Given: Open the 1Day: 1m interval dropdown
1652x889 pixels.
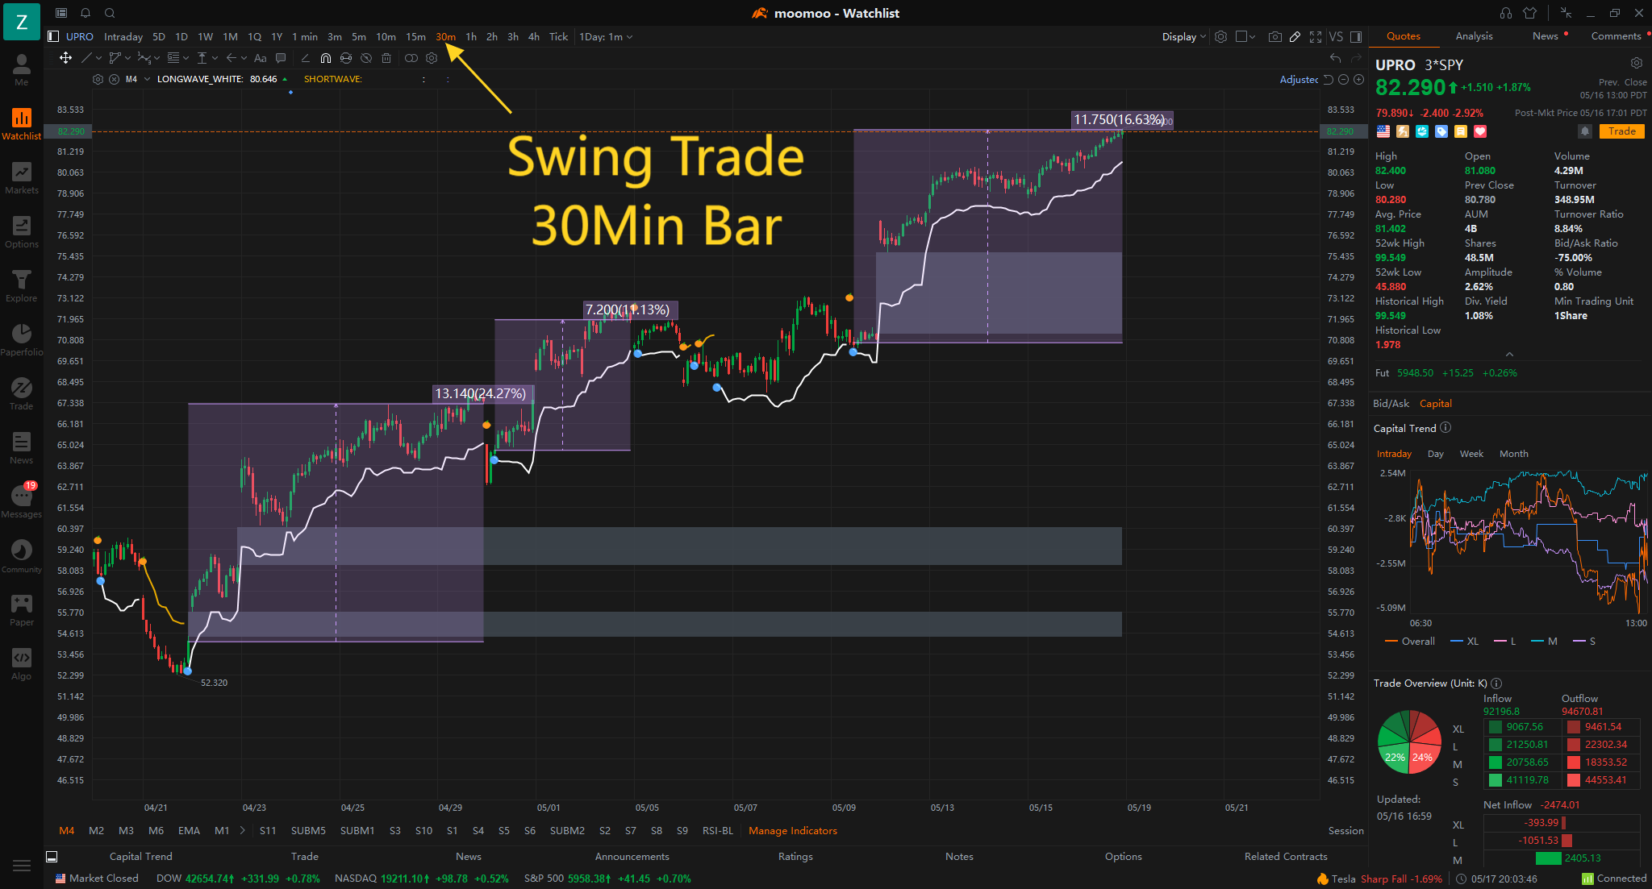Looking at the screenshot, I should (606, 36).
